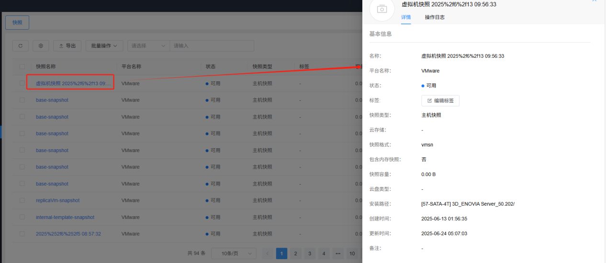Open the replicaVm-snapshot link
The width and height of the screenshot is (606, 263).
pos(58,200)
